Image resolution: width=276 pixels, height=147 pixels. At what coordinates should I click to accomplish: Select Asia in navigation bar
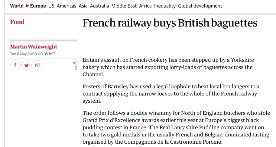pos(83,6)
